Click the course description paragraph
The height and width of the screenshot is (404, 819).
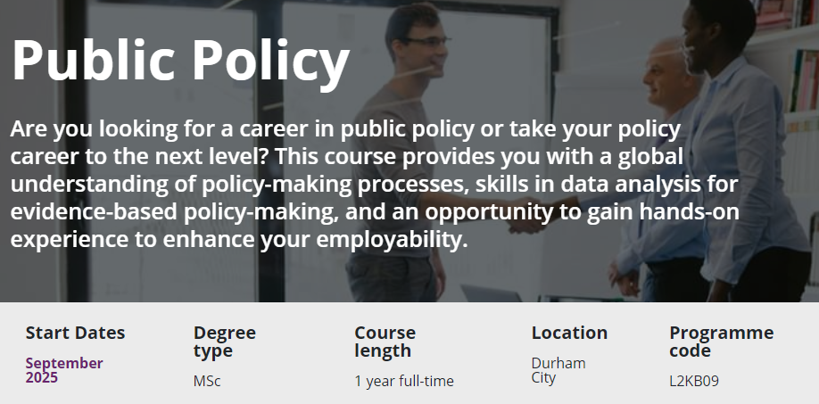pos(375,185)
